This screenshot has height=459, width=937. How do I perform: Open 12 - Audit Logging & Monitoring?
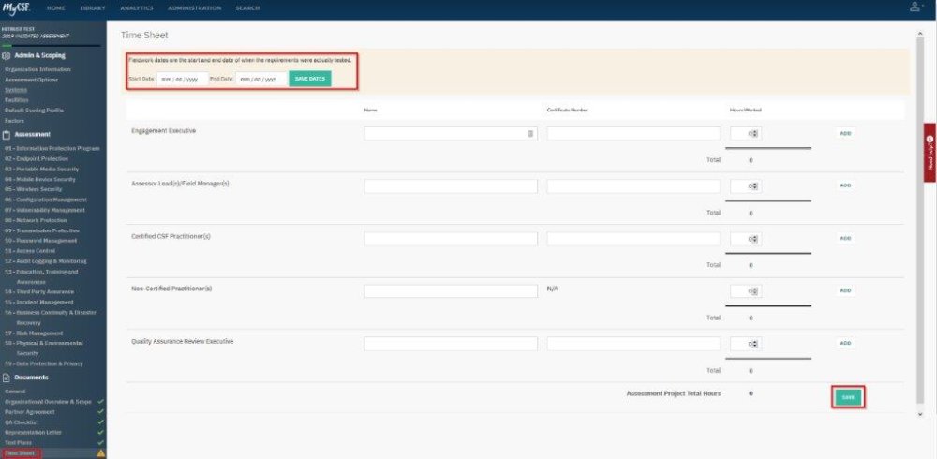[45, 261]
